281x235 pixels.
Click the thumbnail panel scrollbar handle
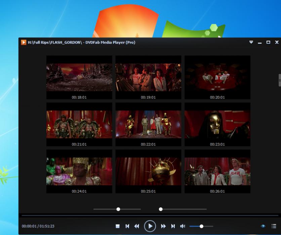tap(280, 80)
